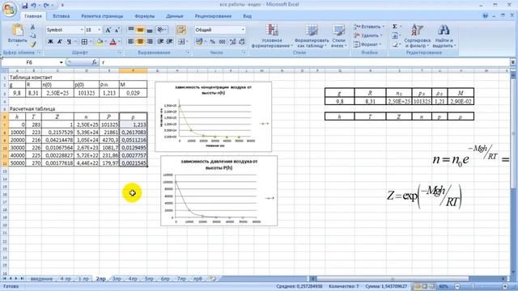The height and width of the screenshot is (291, 518).
Task: Increase decimal places
Action: (232, 41)
